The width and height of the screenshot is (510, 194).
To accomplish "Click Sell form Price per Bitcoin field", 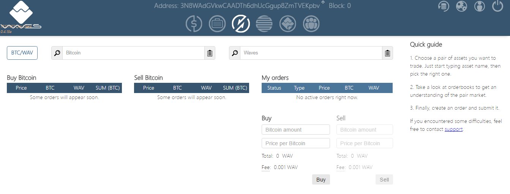I will click(x=365, y=143).
